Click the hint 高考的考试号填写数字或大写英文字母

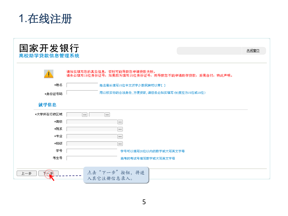148,158
